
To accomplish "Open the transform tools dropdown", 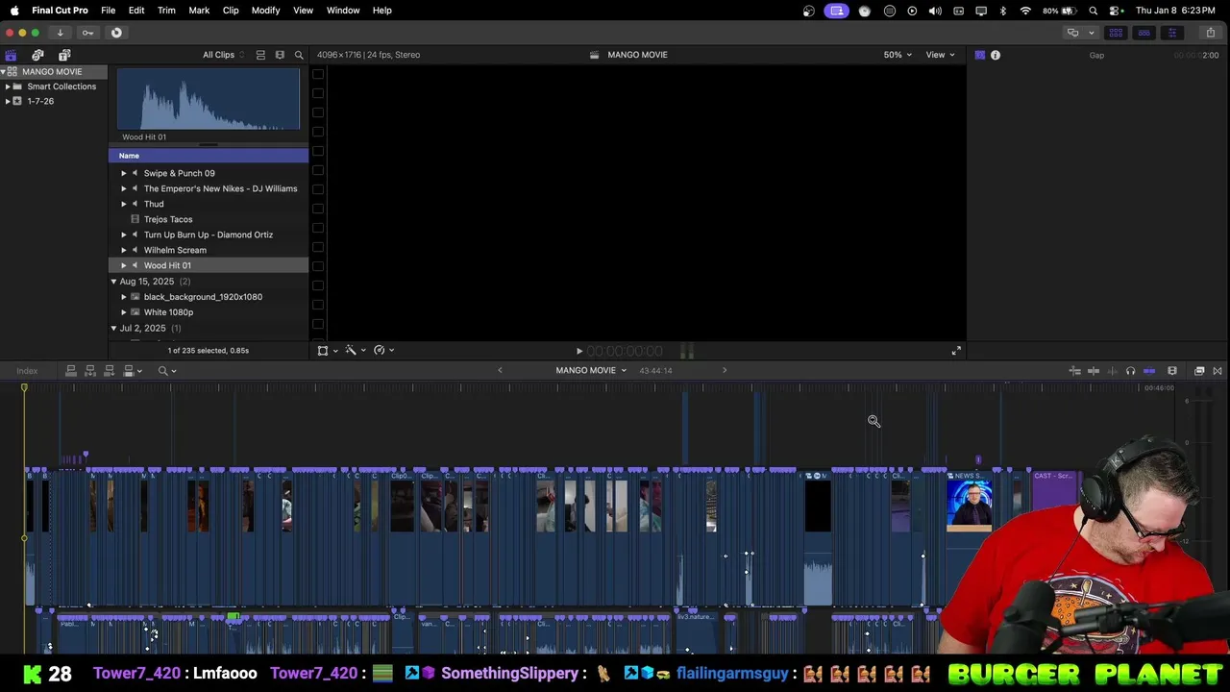I will click(x=328, y=351).
